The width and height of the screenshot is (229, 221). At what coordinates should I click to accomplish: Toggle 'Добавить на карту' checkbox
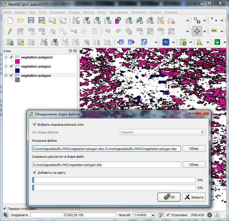coord(35,173)
